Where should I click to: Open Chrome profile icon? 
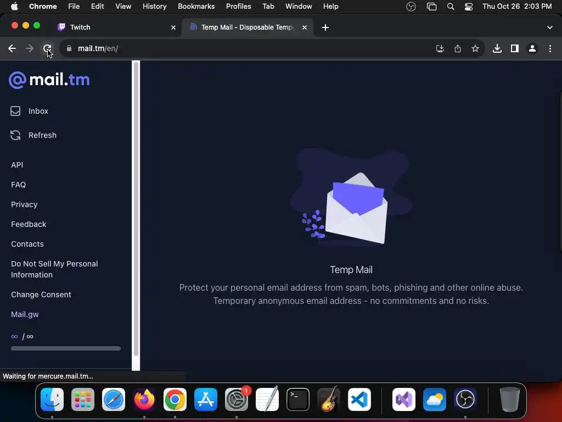tap(532, 48)
